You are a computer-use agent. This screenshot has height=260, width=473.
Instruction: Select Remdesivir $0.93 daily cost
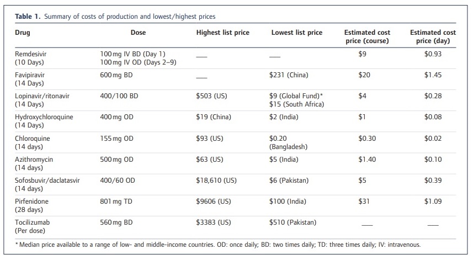[433, 54]
